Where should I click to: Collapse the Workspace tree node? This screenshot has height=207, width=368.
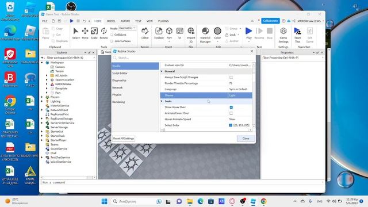(x=42, y=63)
